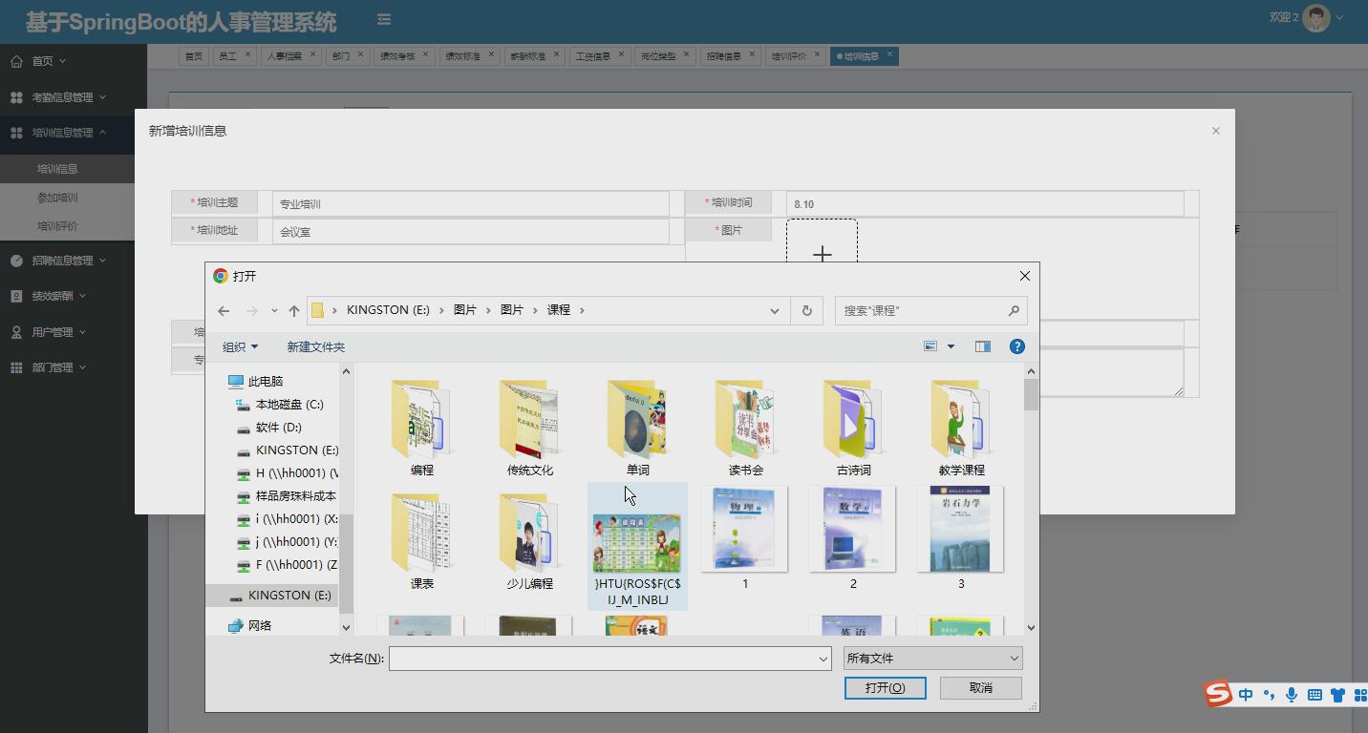Image resolution: width=1368 pixels, height=733 pixels.
Task: Select the 古诗词 folder
Action: point(853,428)
